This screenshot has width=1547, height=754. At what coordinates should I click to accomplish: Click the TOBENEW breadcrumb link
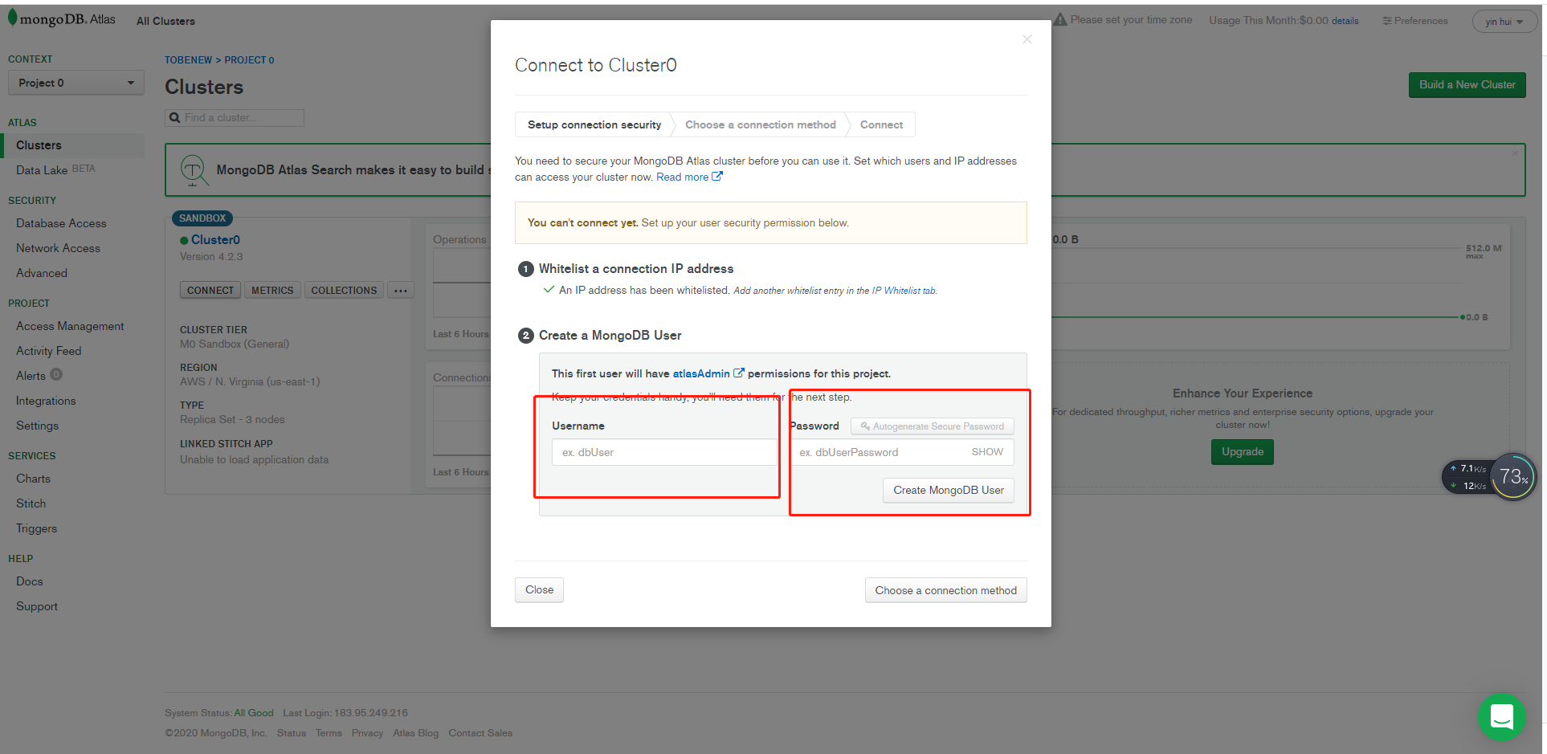pyautogui.click(x=188, y=60)
